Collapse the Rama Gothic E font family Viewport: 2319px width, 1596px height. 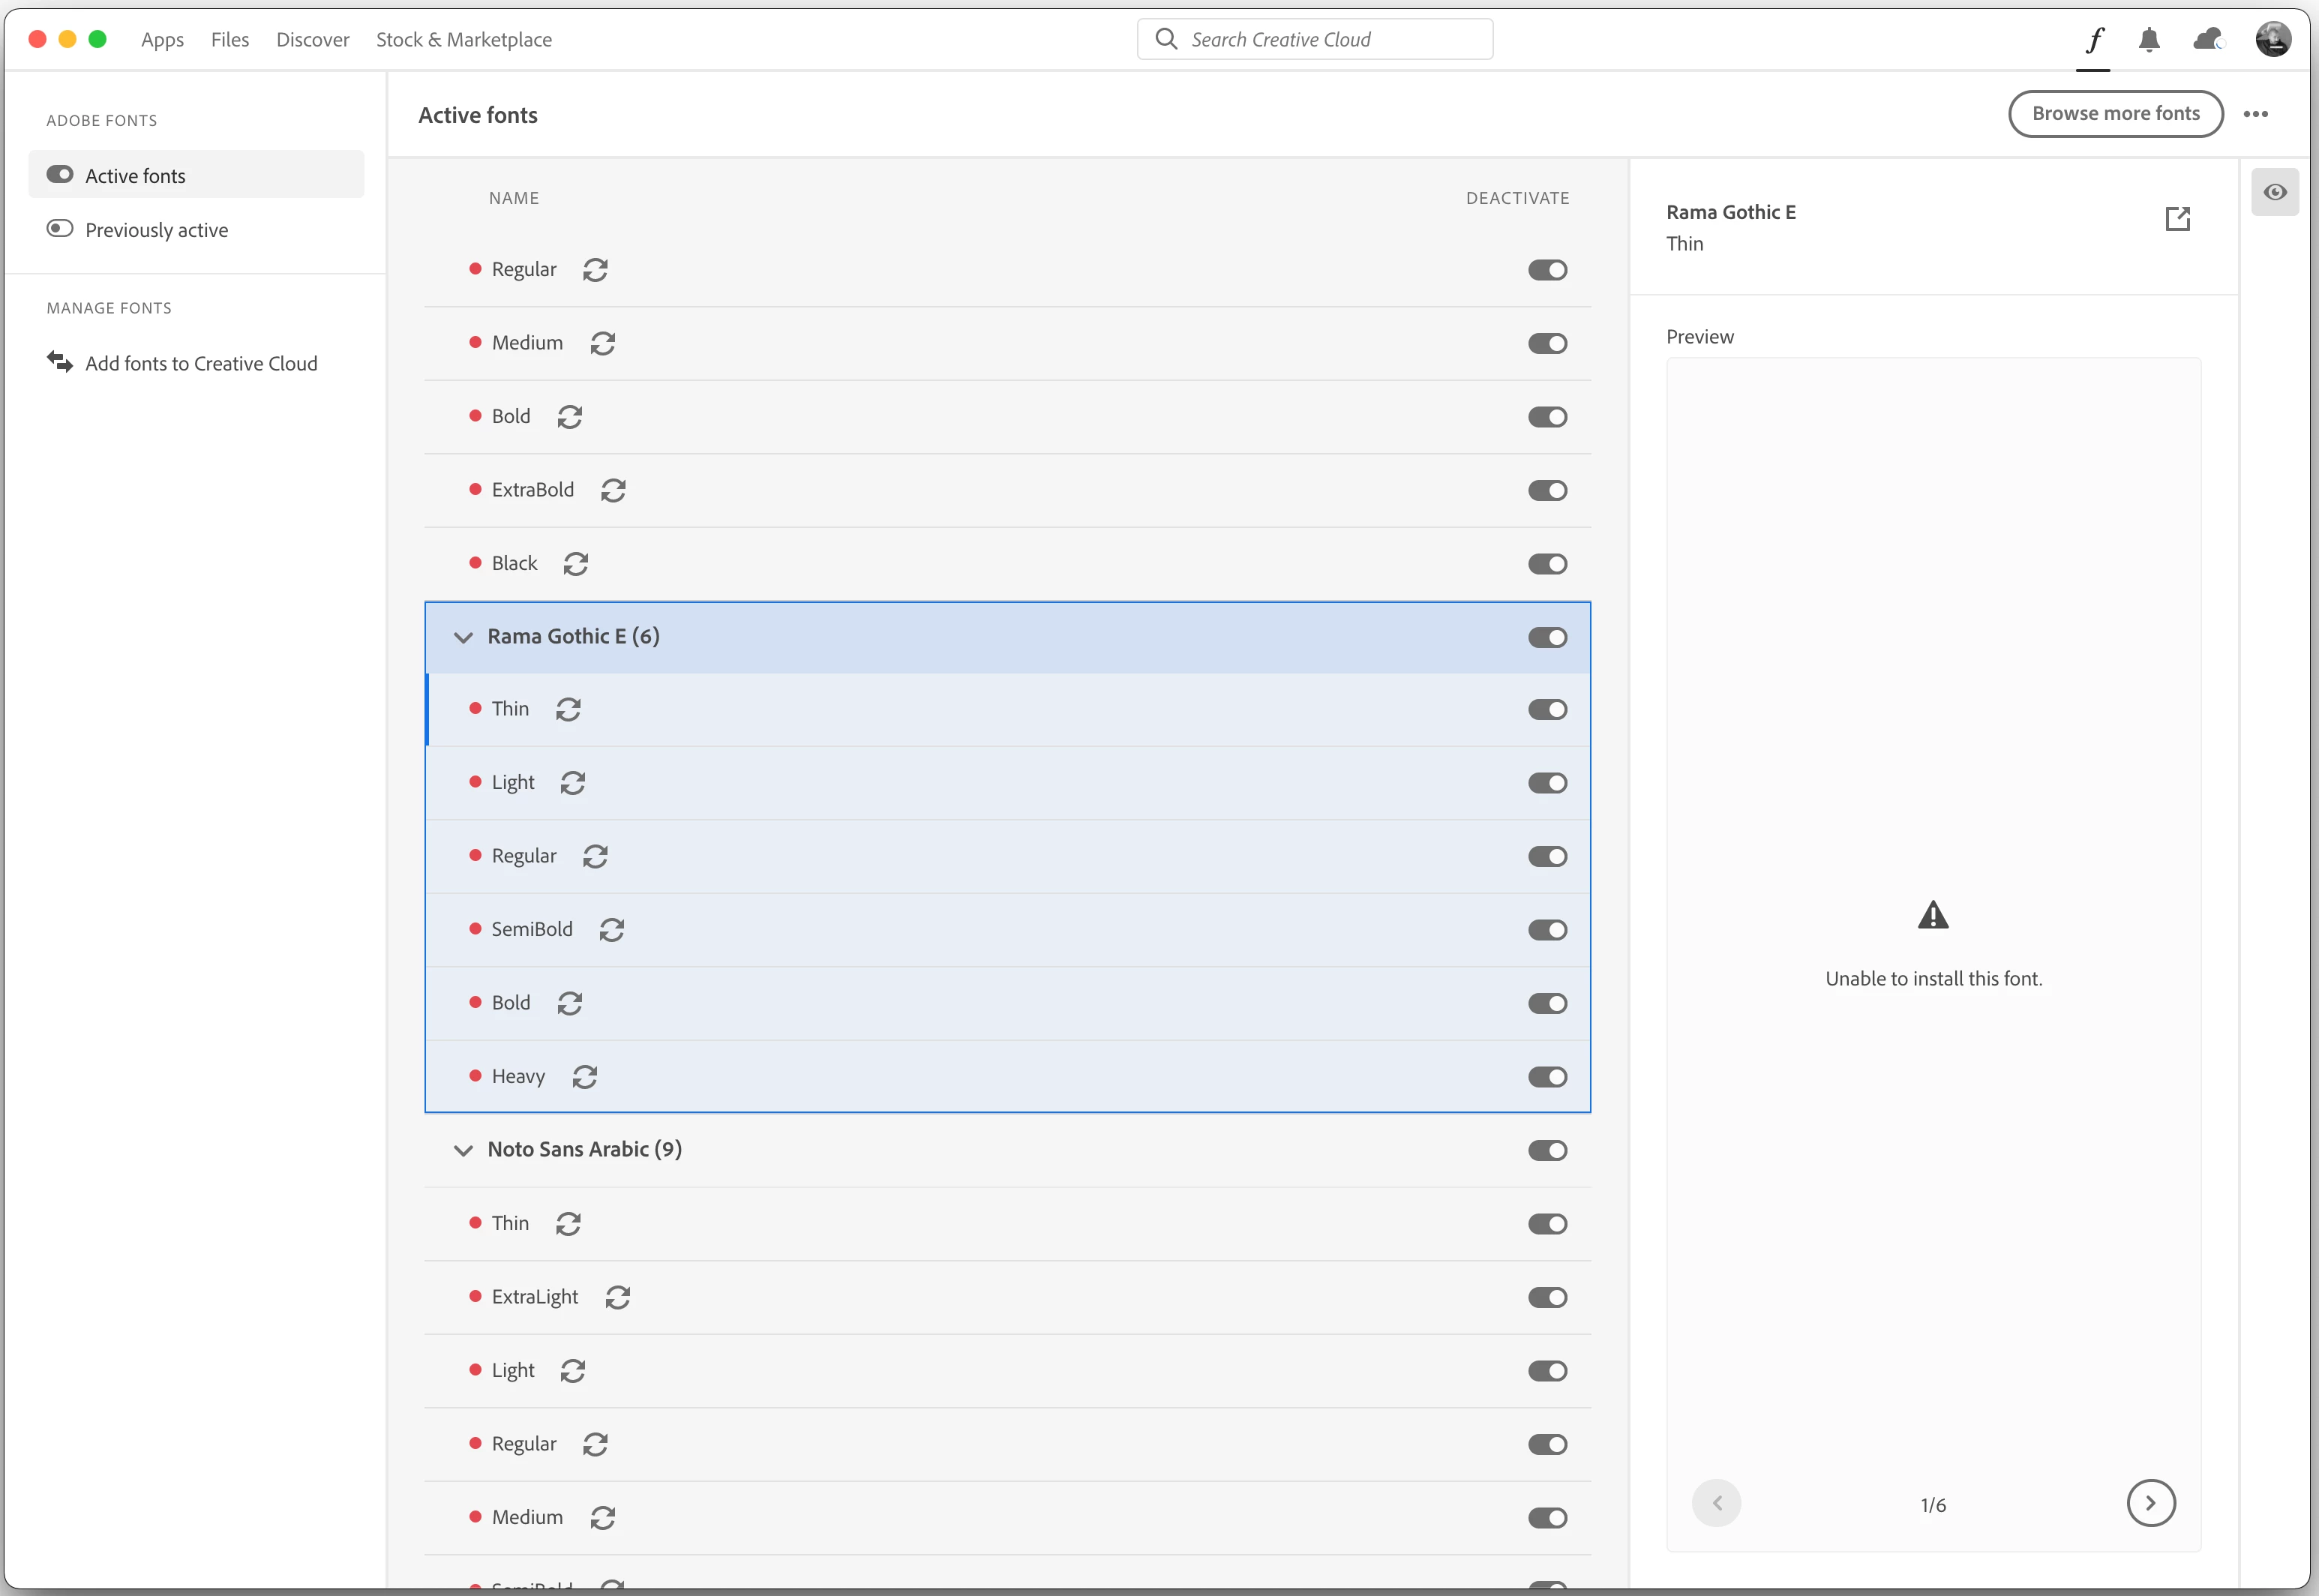tap(463, 637)
